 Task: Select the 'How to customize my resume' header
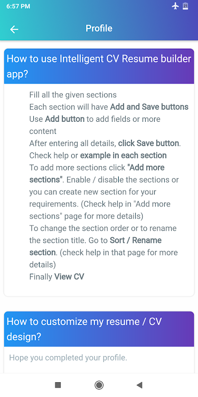coord(99,329)
